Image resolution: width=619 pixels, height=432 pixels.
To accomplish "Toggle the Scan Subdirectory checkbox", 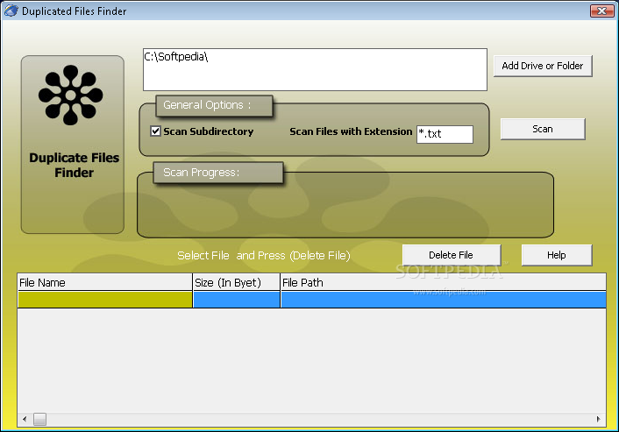I will click(155, 131).
